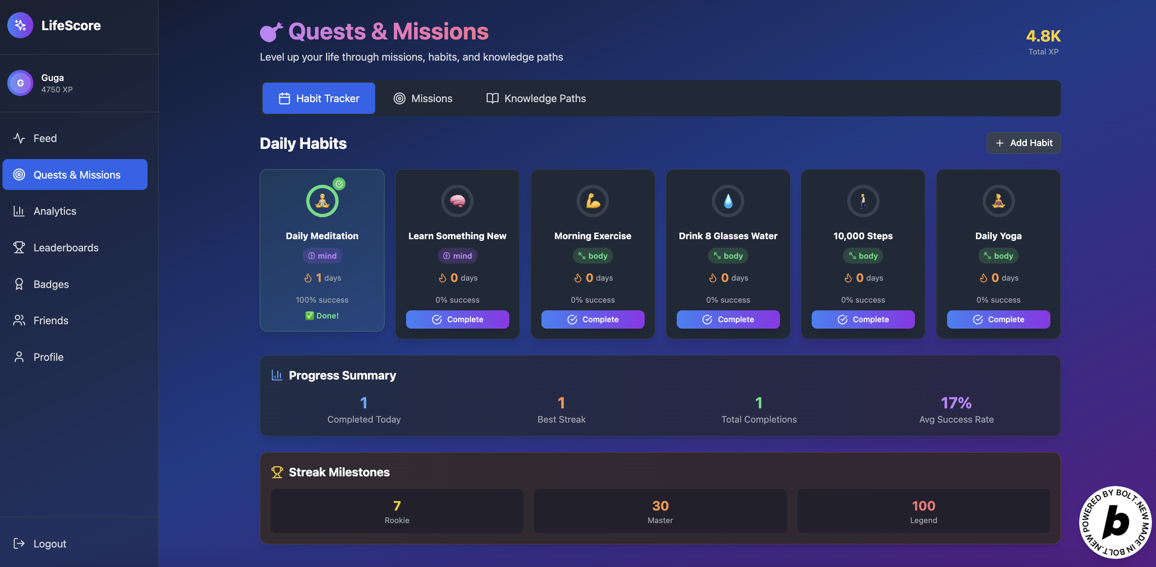Open the Analytics sidebar item

tap(54, 211)
